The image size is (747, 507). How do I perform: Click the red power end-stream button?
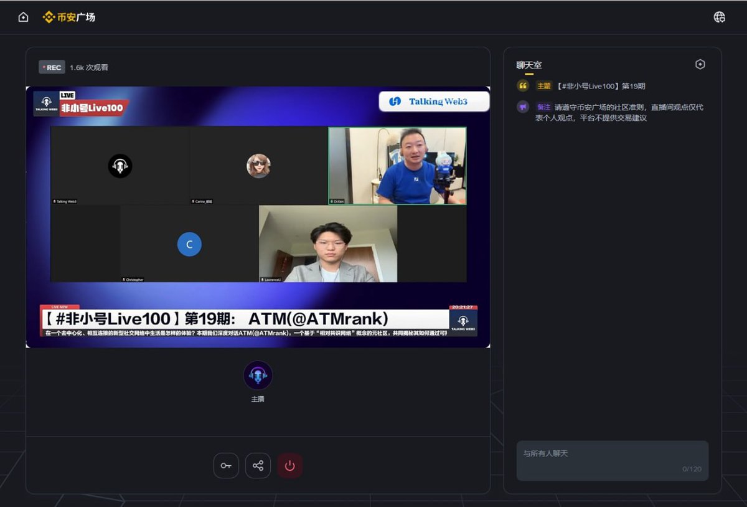pos(289,465)
